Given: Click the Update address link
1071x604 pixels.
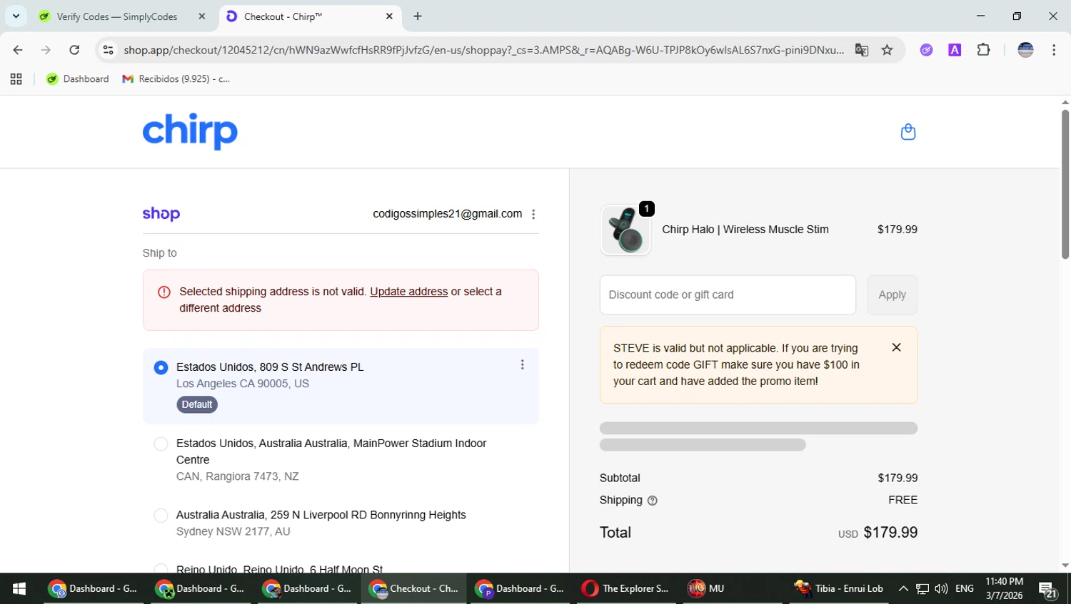Looking at the screenshot, I should pos(408,292).
